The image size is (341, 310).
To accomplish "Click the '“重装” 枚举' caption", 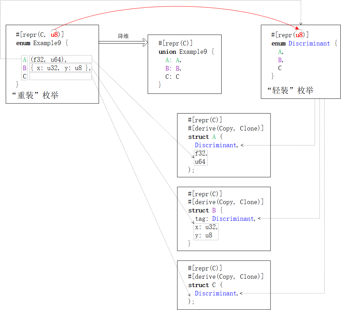I will (35, 95).
